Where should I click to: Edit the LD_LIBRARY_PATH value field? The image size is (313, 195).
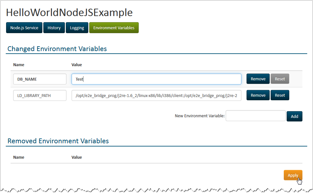coord(156,95)
